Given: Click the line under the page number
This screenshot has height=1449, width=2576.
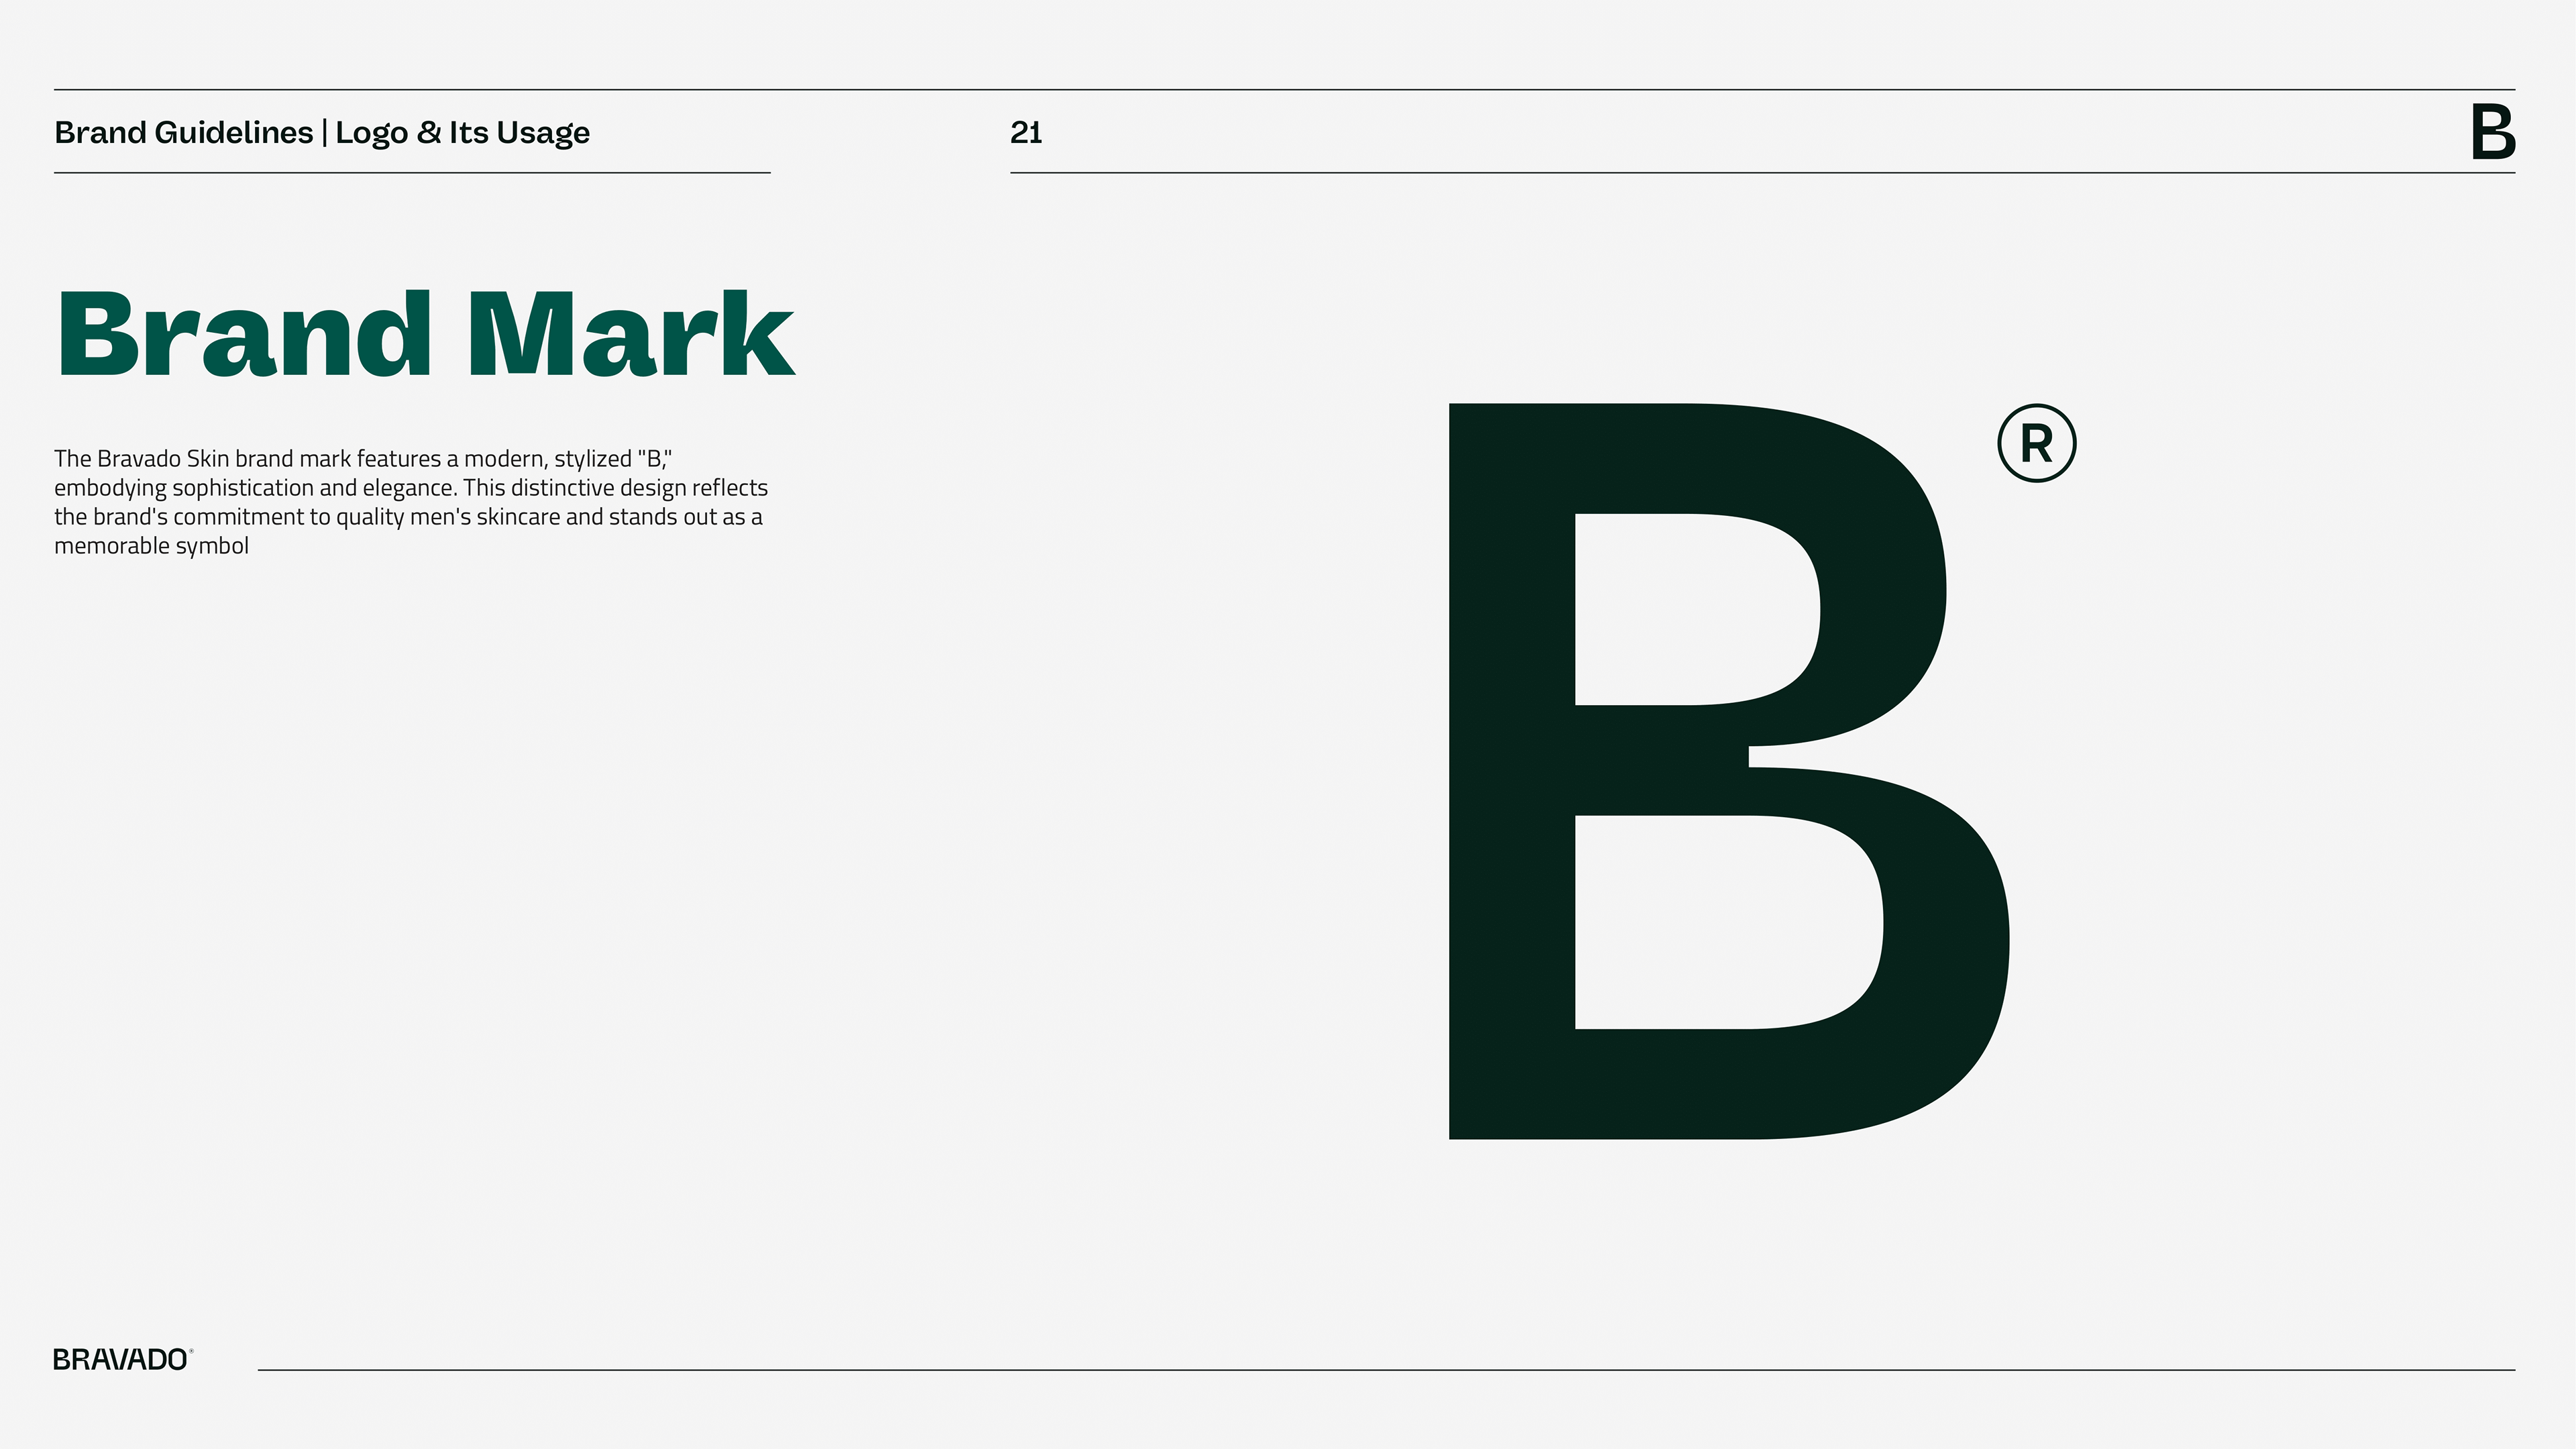Looking at the screenshot, I should (1760, 173).
